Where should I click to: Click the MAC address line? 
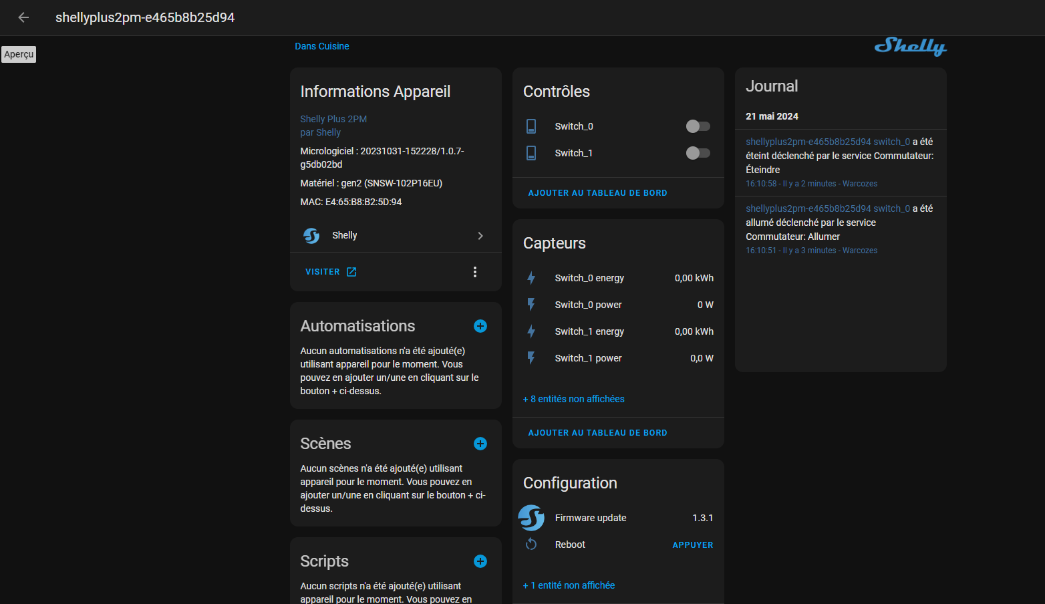pos(351,202)
